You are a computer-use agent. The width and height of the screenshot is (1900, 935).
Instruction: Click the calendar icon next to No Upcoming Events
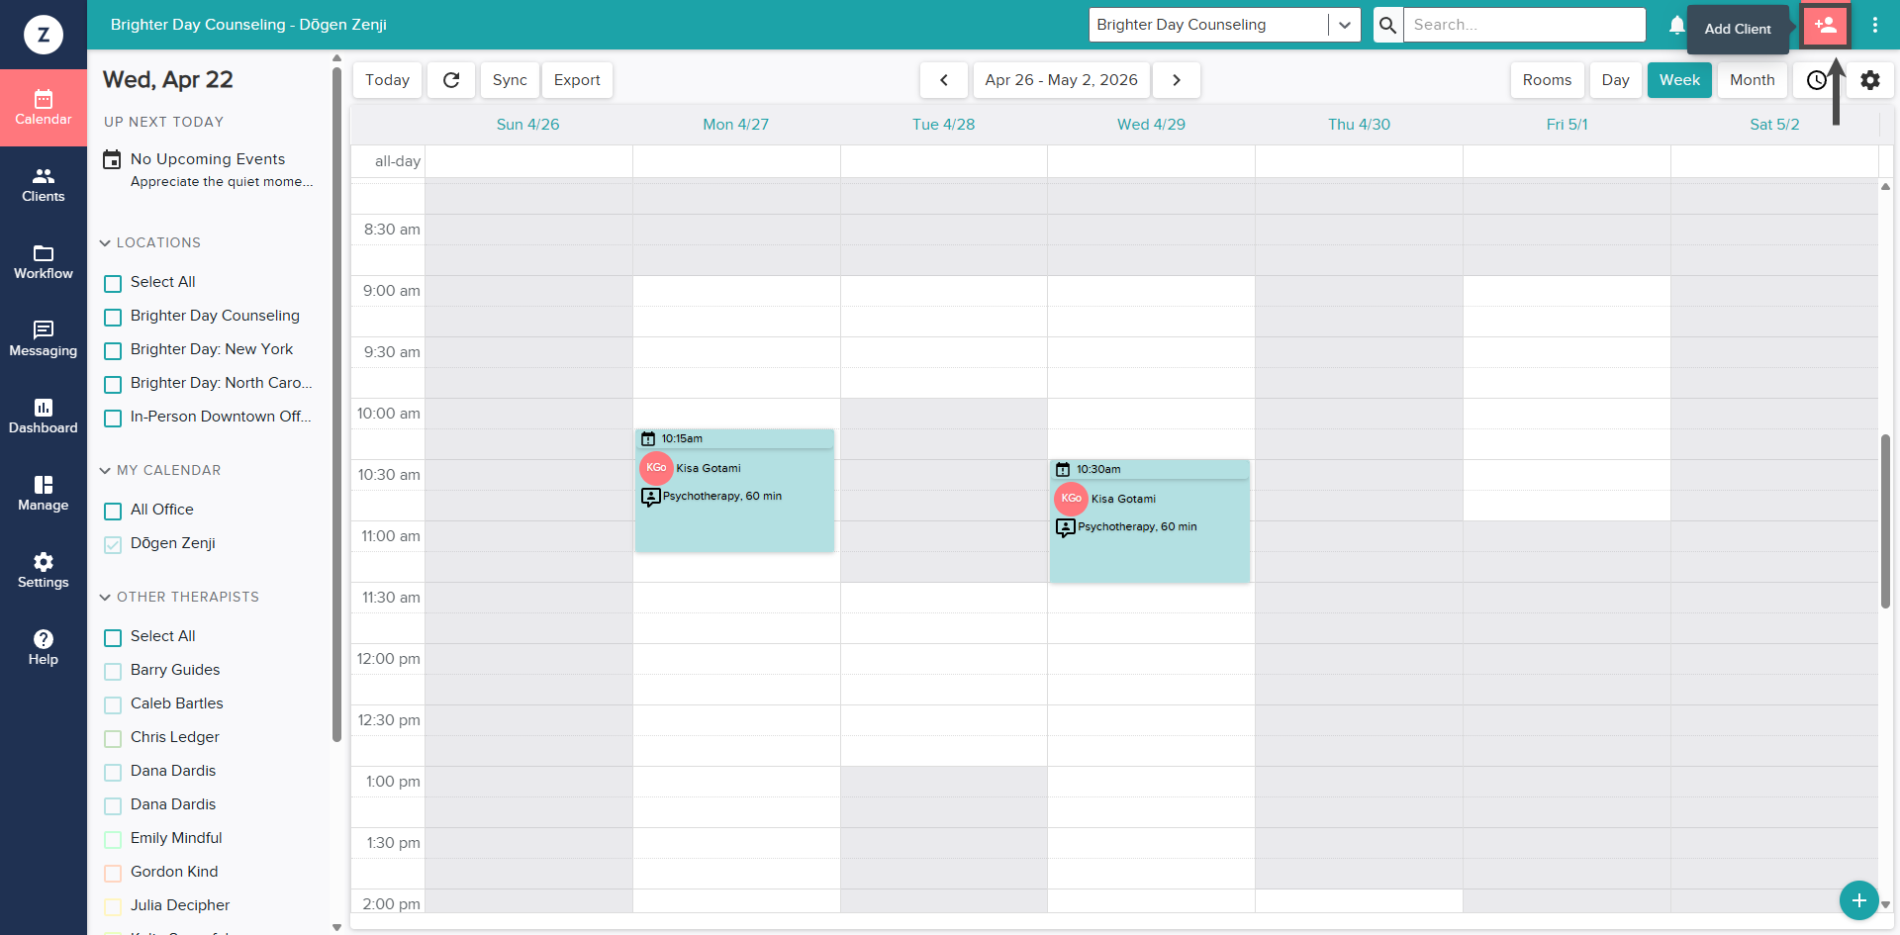pyautogui.click(x=113, y=159)
